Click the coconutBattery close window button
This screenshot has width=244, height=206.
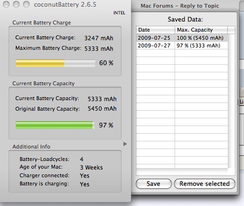click(x=6, y=4)
